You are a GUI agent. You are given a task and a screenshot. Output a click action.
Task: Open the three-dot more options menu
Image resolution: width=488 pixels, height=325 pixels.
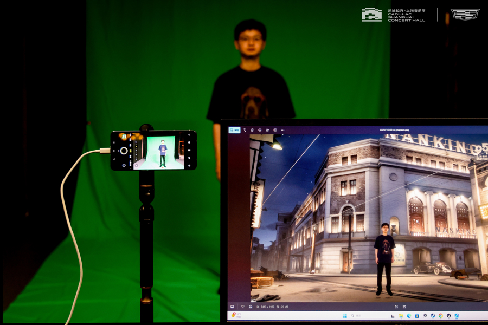[282, 130]
